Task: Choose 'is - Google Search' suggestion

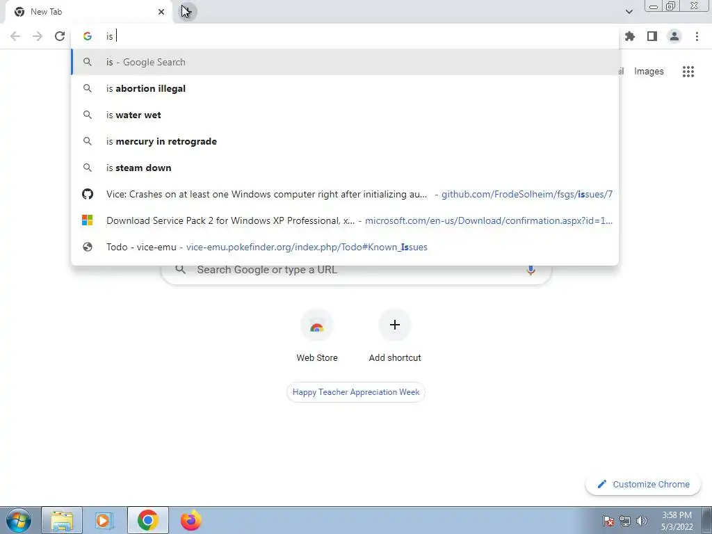Action: point(345,62)
